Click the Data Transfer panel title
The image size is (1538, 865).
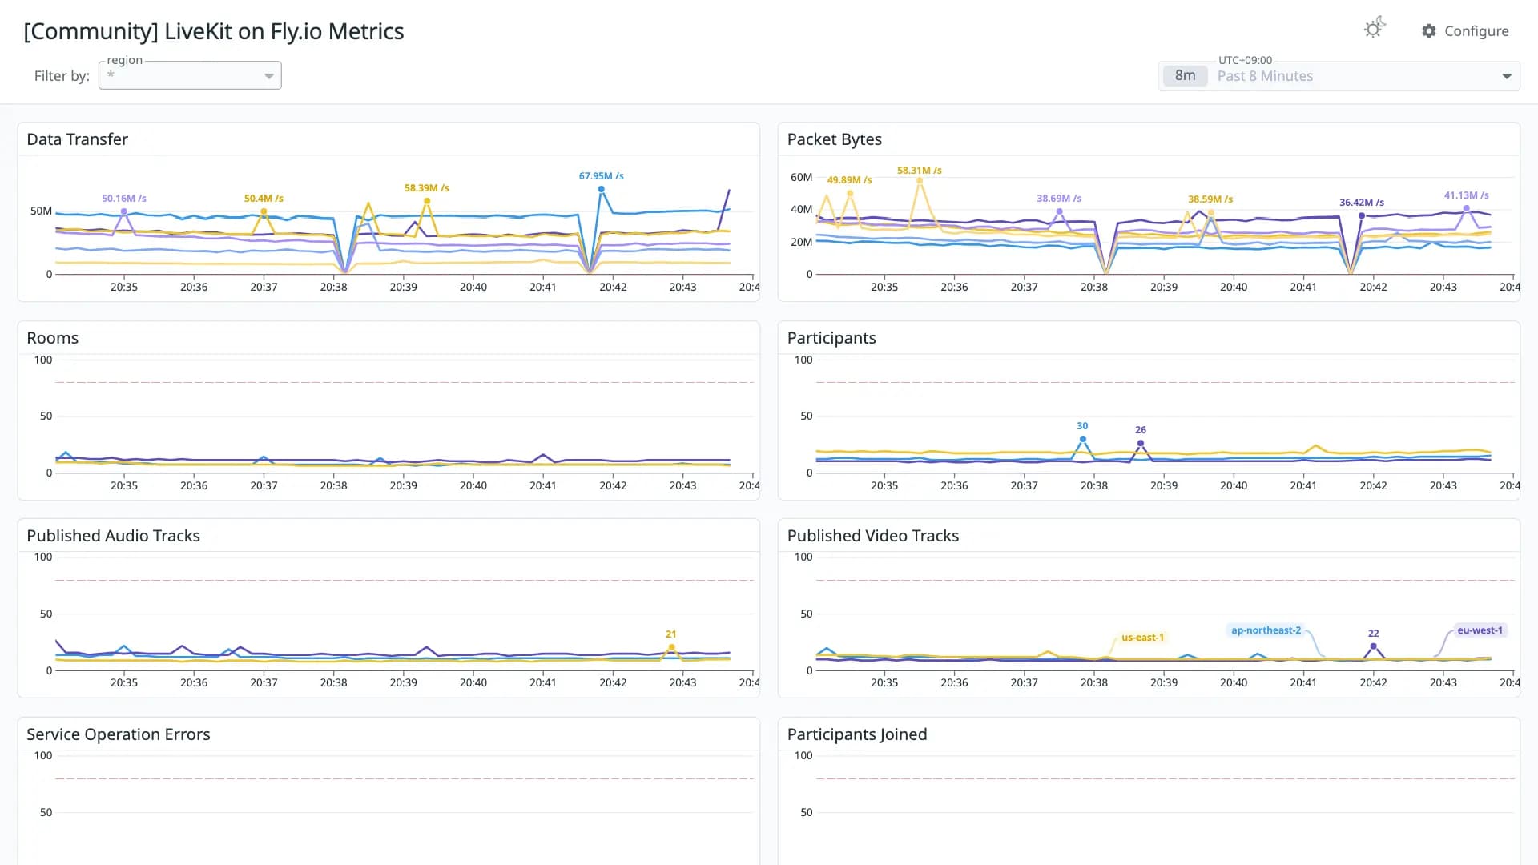pyautogui.click(x=77, y=139)
